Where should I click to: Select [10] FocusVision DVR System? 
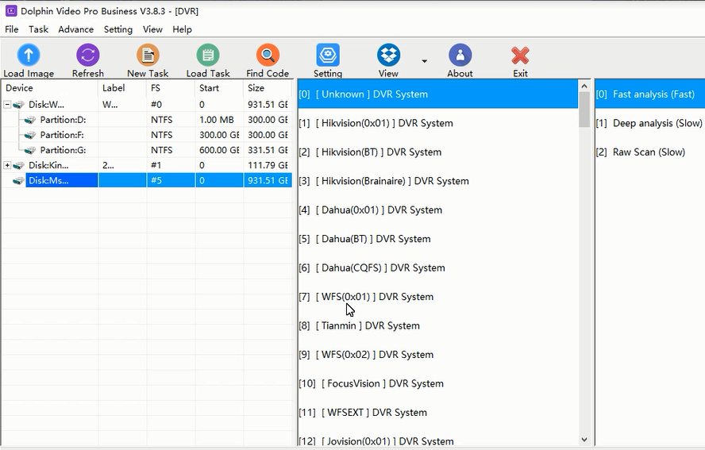tap(438, 383)
